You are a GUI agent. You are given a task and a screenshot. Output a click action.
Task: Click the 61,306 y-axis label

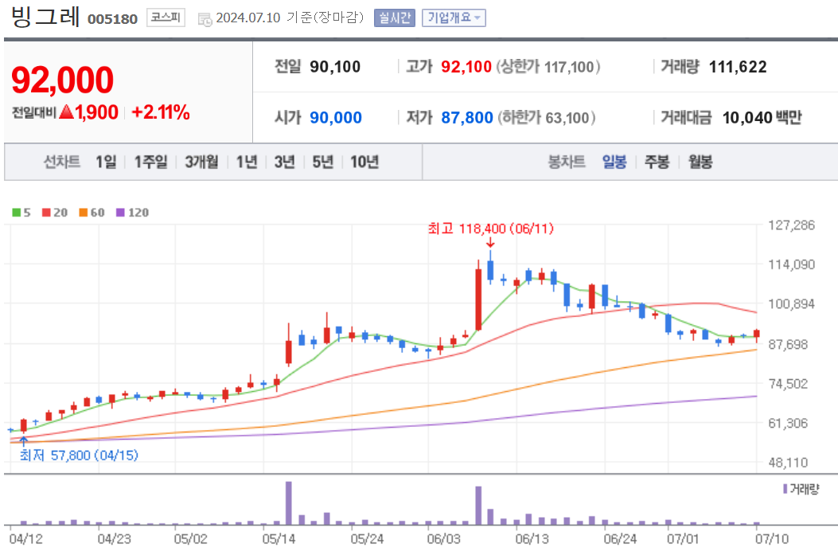[789, 423]
